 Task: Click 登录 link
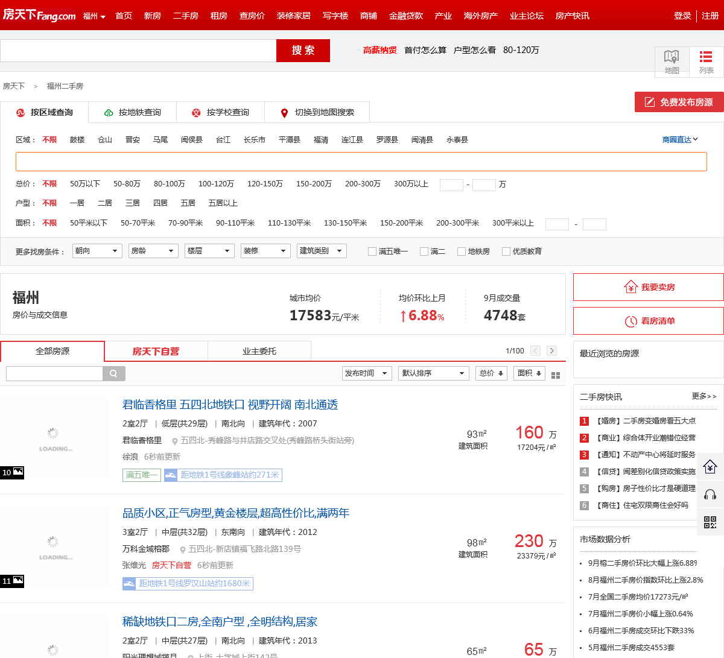[682, 16]
